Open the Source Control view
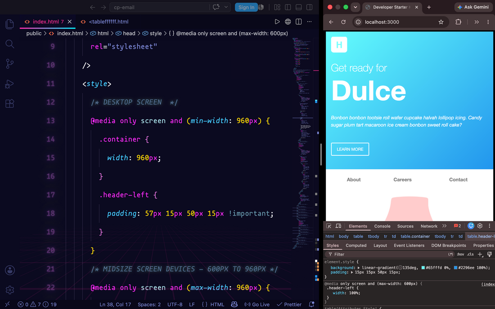Viewport: 495px width, 309px height. [10, 64]
